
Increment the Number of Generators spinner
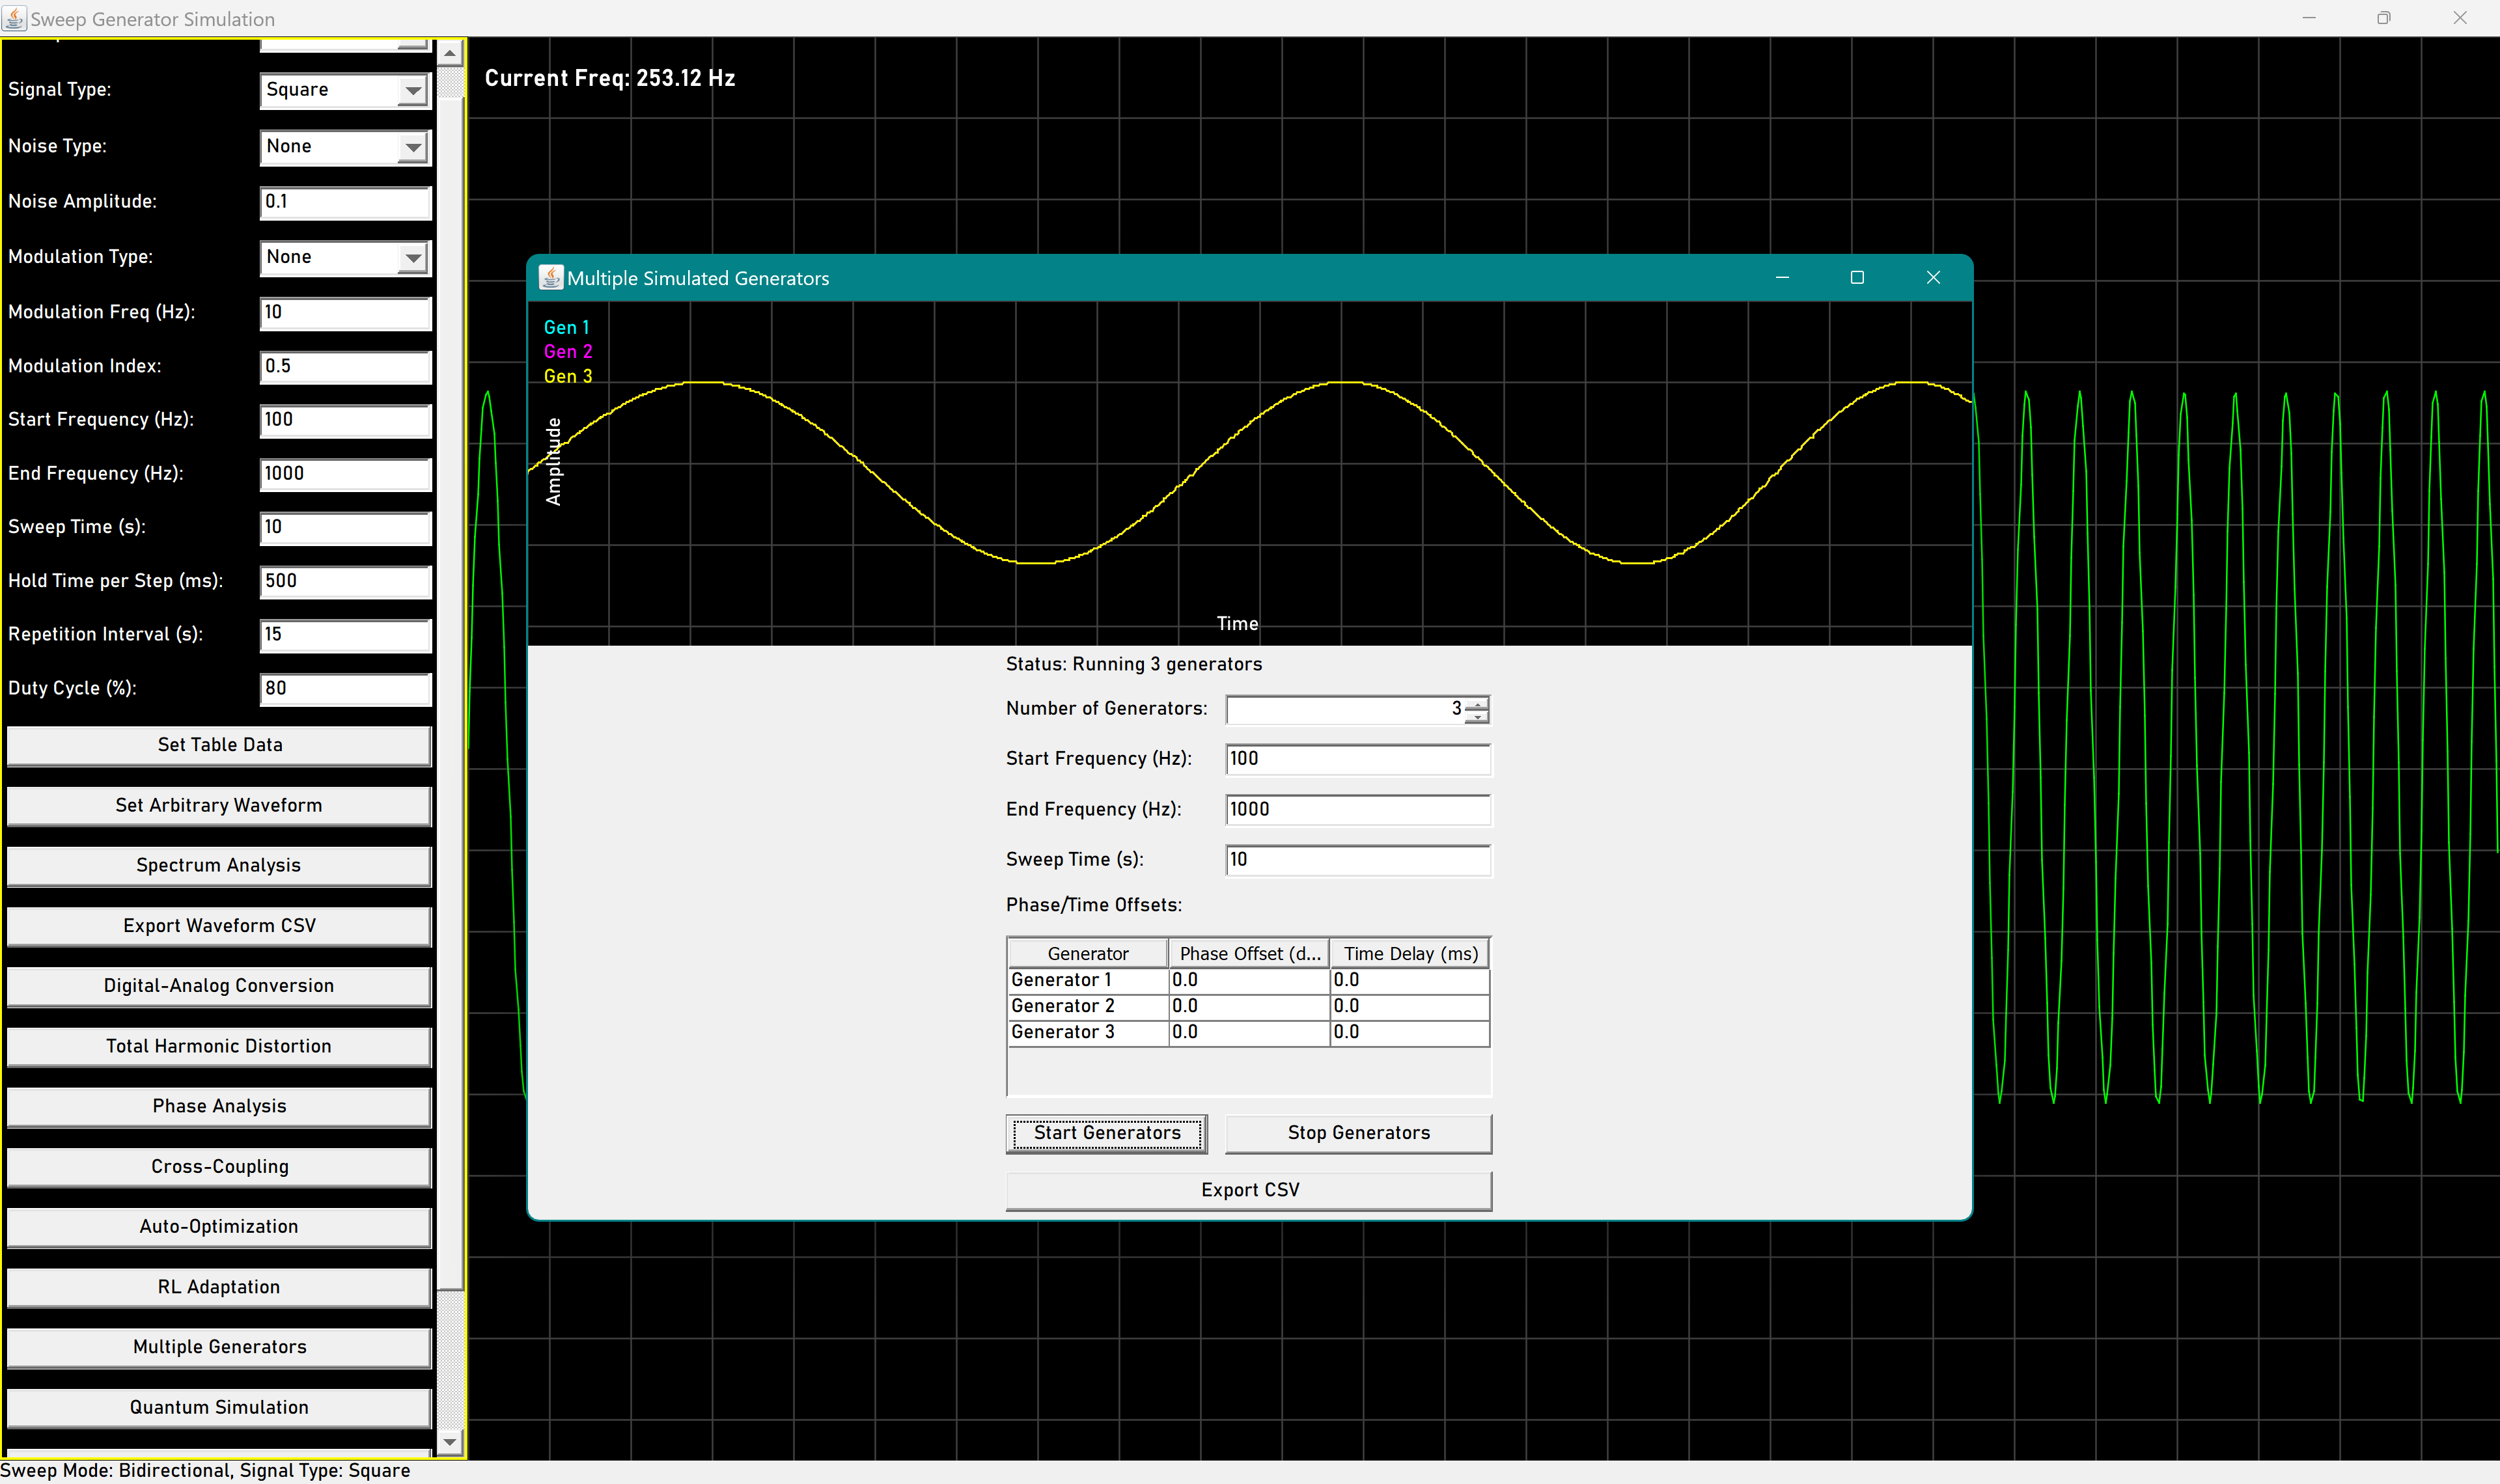pyautogui.click(x=1477, y=703)
